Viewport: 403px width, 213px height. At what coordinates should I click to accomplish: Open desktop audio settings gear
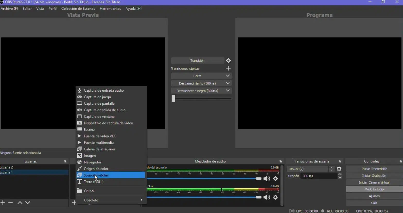click(275, 179)
